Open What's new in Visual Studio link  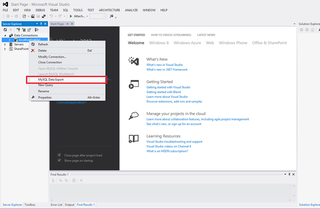pyautogui.click(x=164, y=65)
